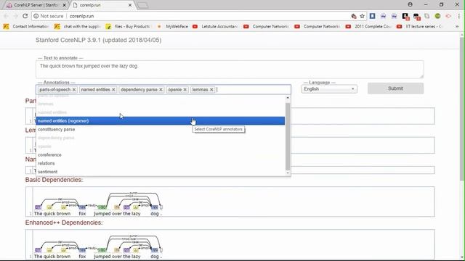Open IIT lecture series bookmark
This screenshot has height=261, width=465.
(420, 26)
